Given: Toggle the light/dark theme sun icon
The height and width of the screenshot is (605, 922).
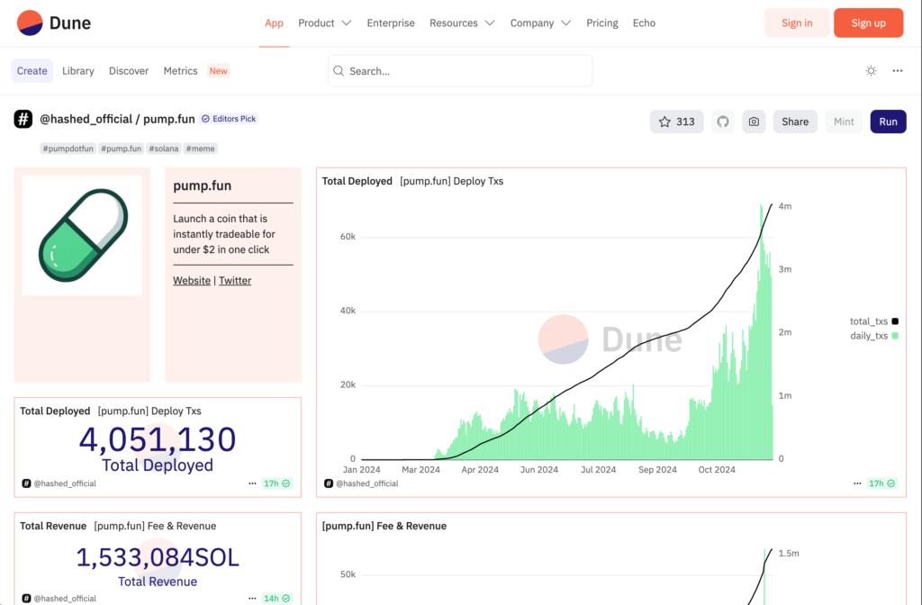Looking at the screenshot, I should (871, 70).
